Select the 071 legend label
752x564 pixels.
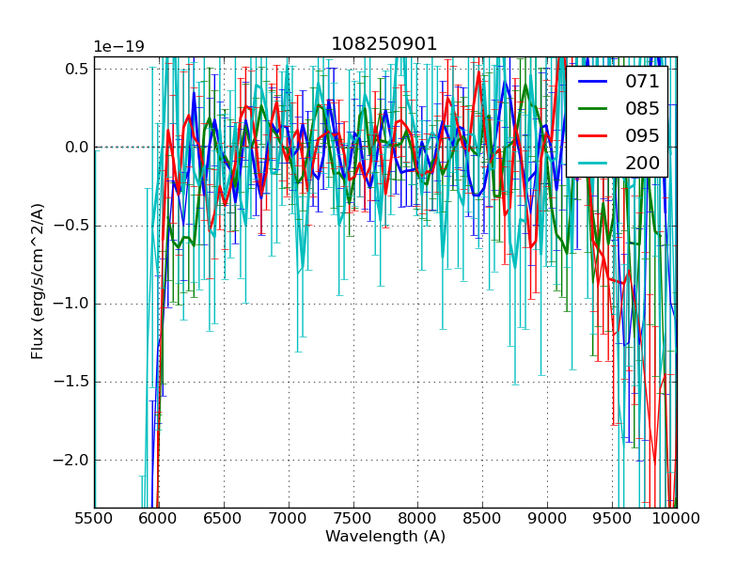(642, 81)
